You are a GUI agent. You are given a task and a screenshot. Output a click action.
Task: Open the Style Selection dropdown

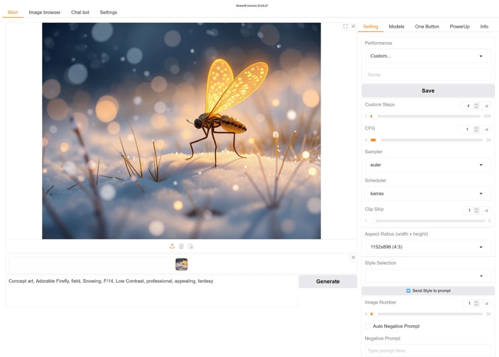coord(428,276)
